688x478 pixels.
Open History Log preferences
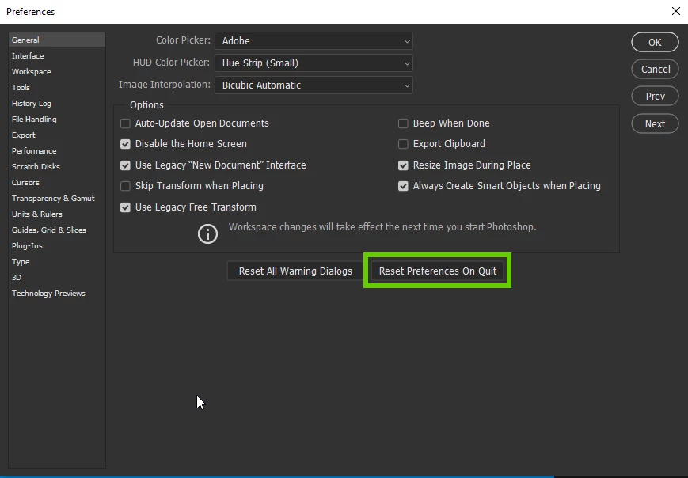[x=56, y=104]
